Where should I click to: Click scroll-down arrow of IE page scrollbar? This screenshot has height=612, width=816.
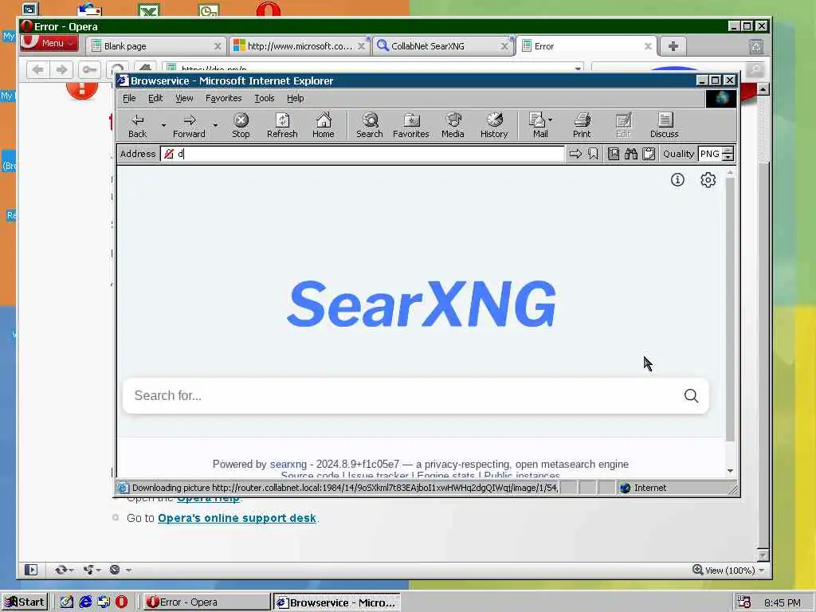point(730,470)
